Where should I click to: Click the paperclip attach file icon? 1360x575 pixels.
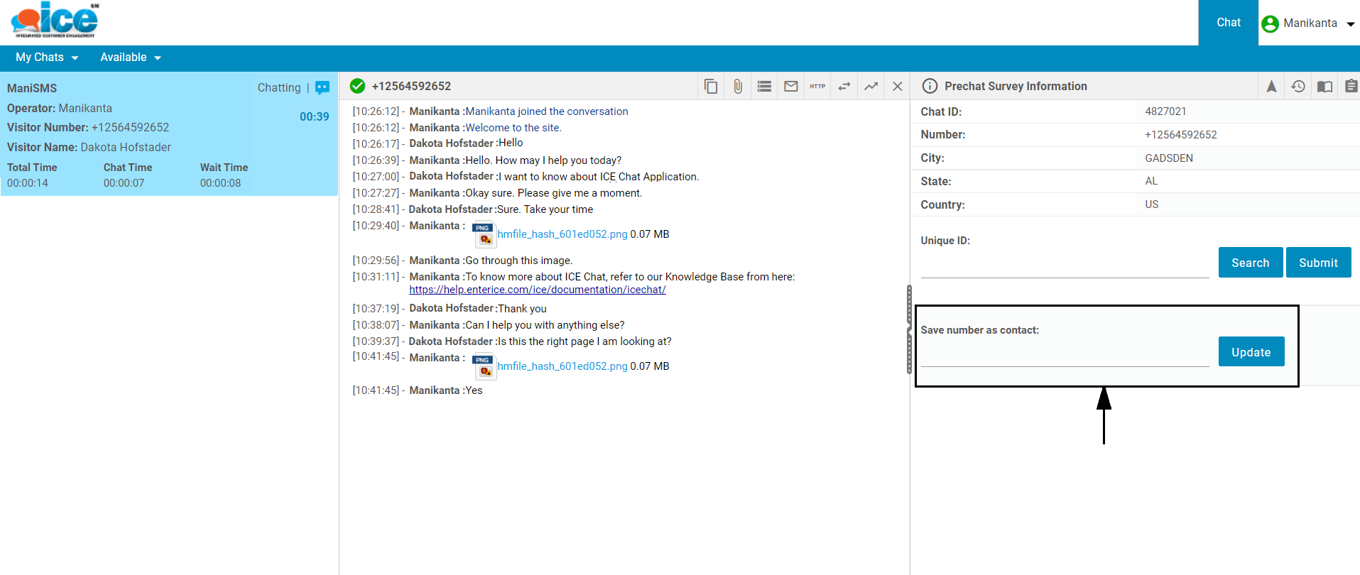coord(738,87)
